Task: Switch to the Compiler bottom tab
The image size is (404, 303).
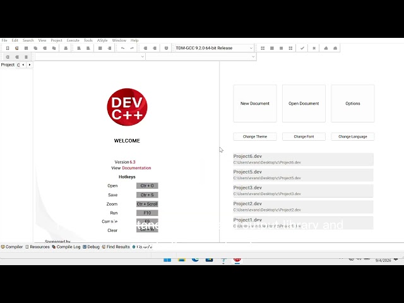Action: [12, 247]
